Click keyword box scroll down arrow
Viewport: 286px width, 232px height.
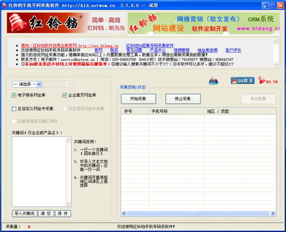68,203
